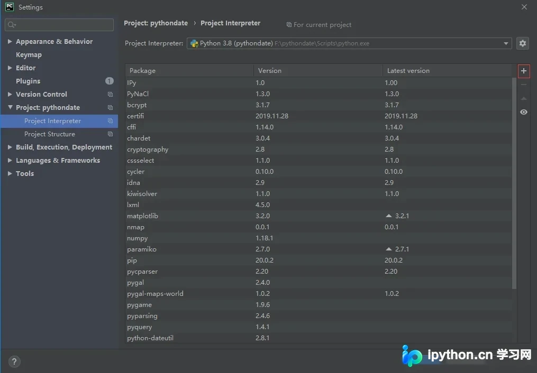Open the Plugins settings page
The image size is (537, 373).
[28, 81]
